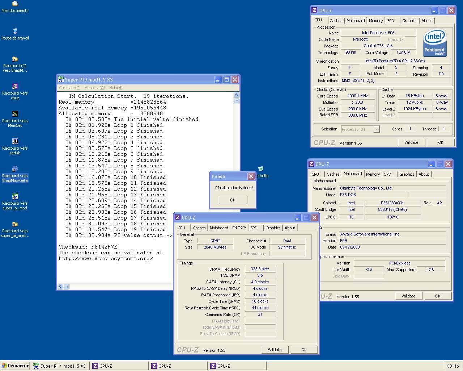Click CPU-Z Memory window title icon

(178, 218)
